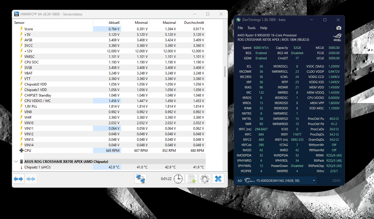This screenshot has width=374, height=219.
Task: Maximize the ZenTimings window
Action: tap(325, 20)
